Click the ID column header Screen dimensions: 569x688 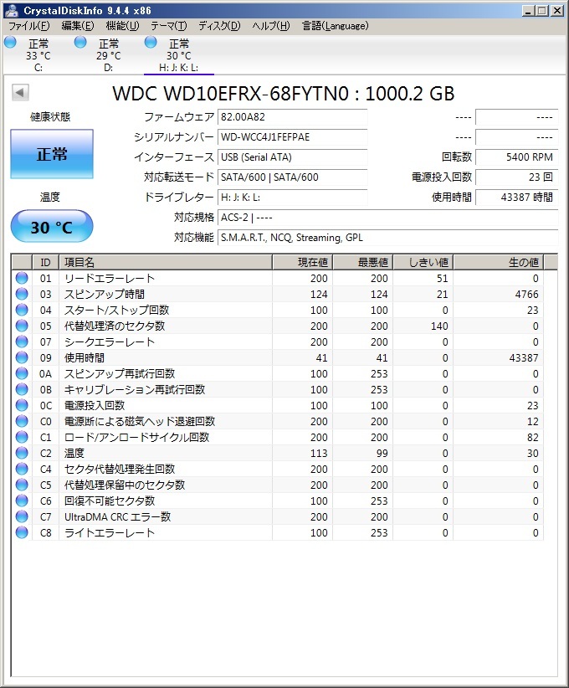pyautogui.click(x=46, y=262)
